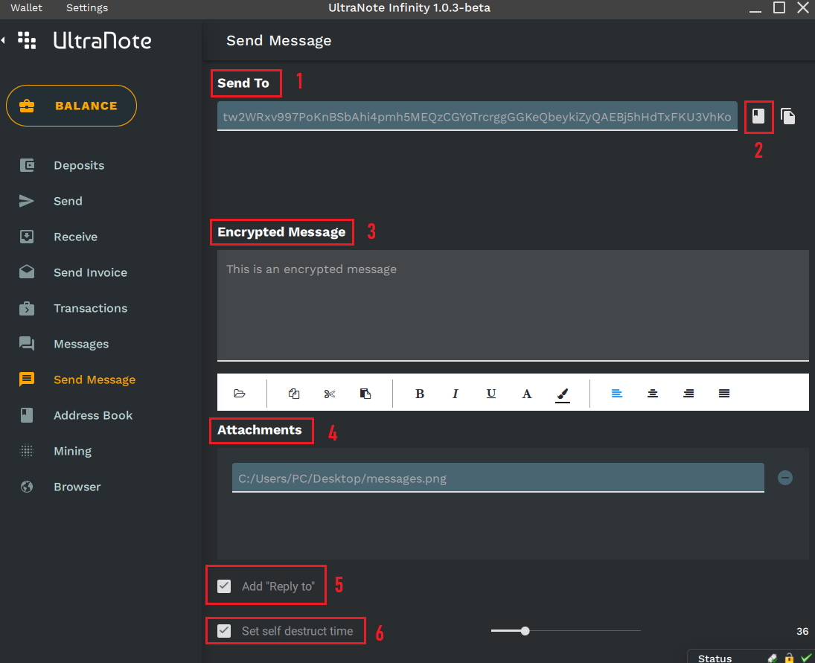Open Address Book from the sidebar
This screenshot has height=663, width=815.
click(93, 416)
